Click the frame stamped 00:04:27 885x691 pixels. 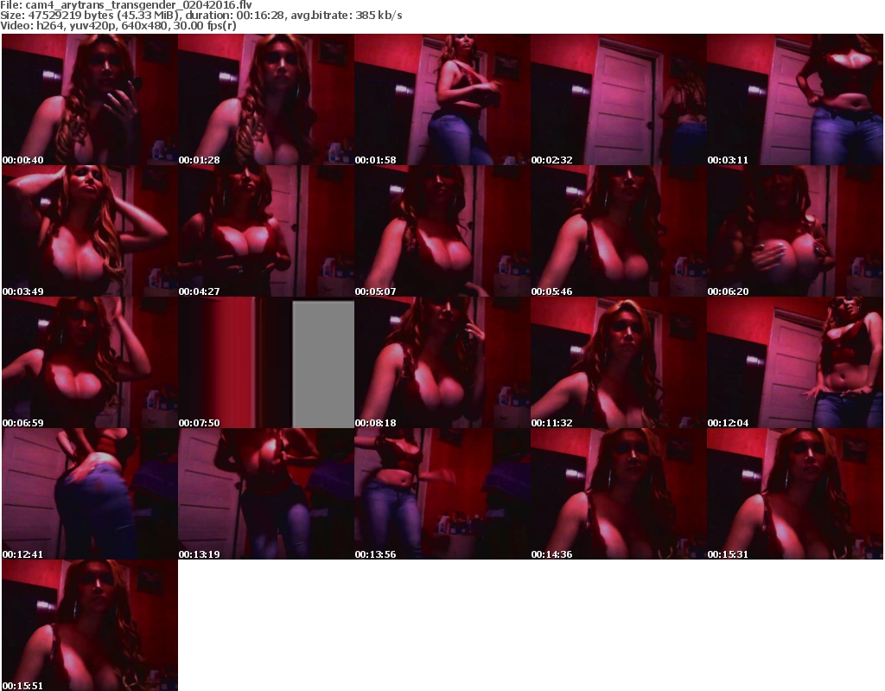[266, 231]
